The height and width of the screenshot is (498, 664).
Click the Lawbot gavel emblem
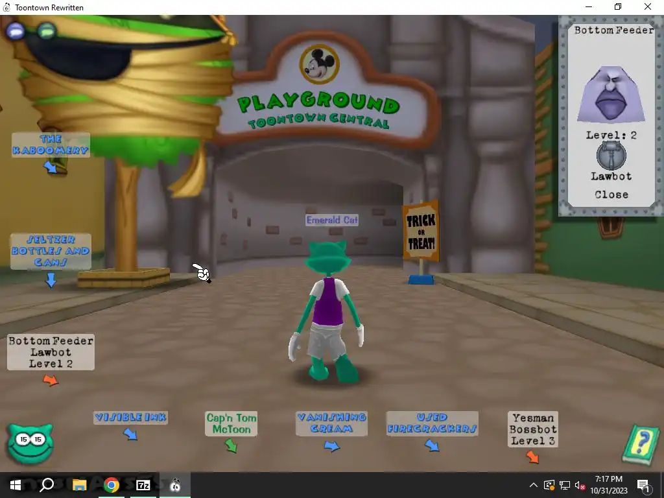tap(611, 156)
